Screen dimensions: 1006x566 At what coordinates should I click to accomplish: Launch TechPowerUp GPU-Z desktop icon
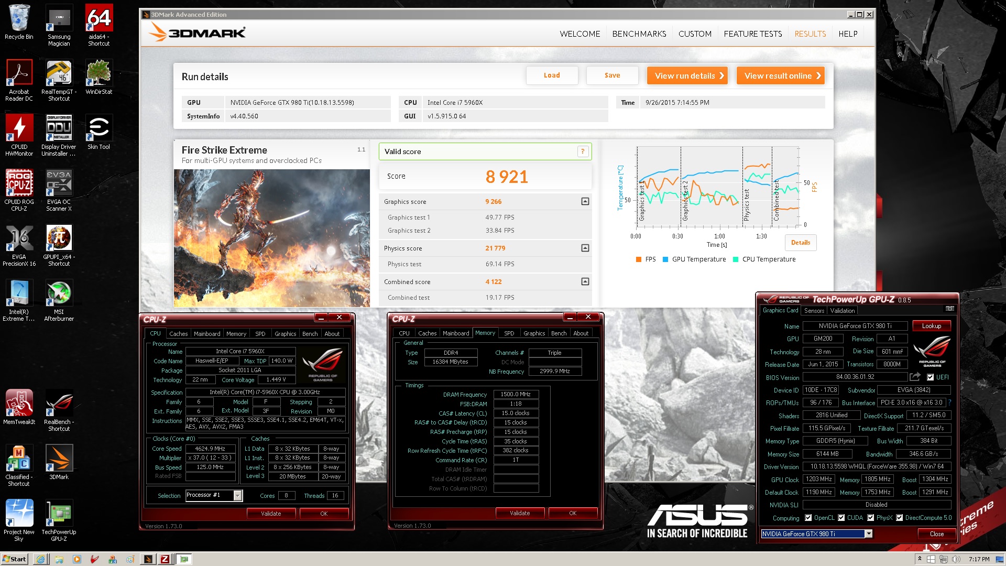click(x=59, y=520)
